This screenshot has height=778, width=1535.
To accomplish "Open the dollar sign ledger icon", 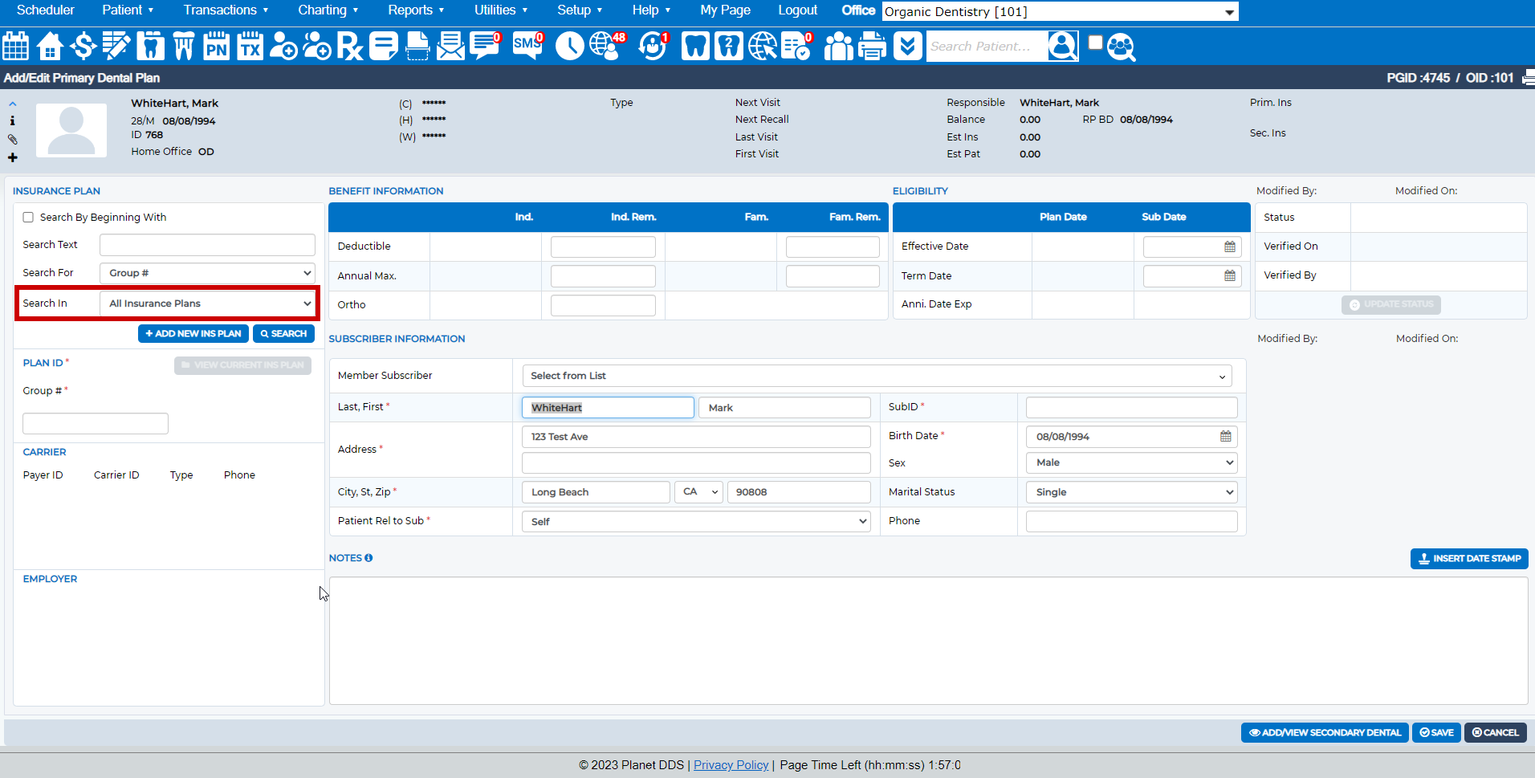I will pyautogui.click(x=83, y=46).
